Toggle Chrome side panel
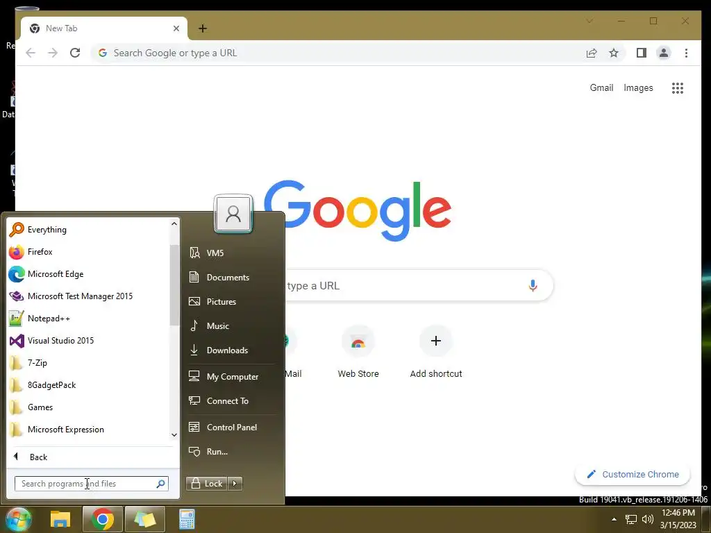The height and width of the screenshot is (533, 711). (x=641, y=53)
